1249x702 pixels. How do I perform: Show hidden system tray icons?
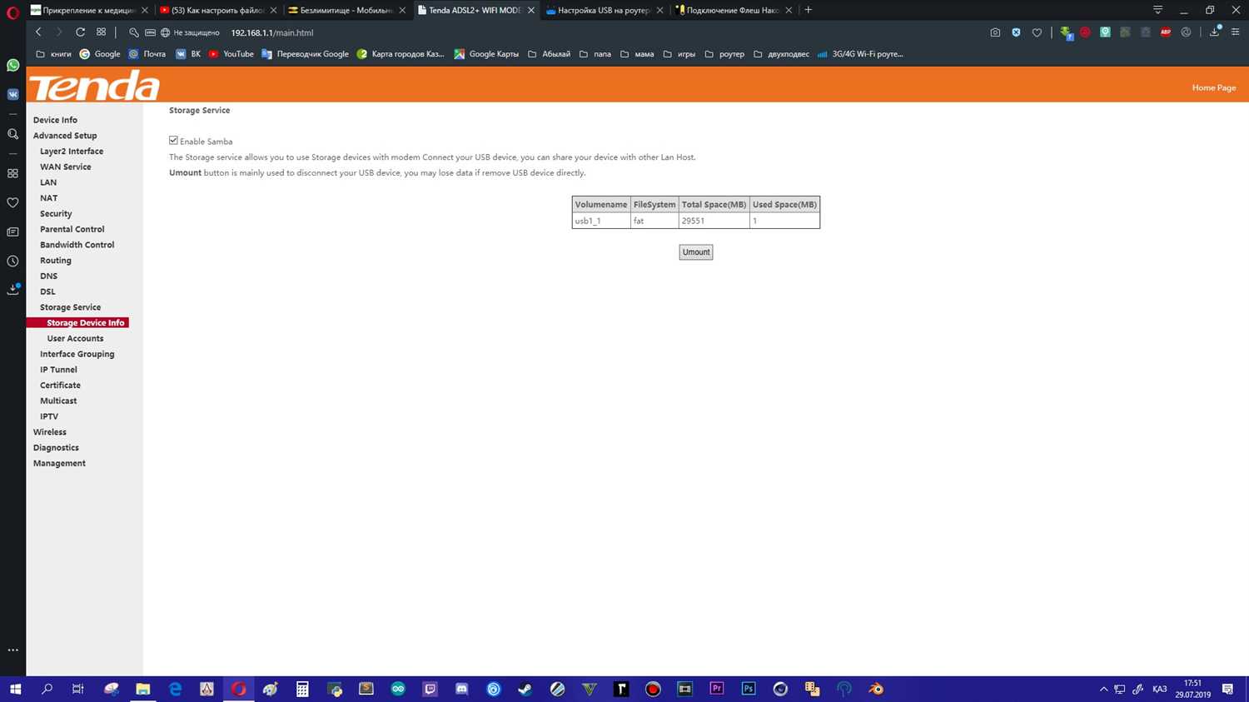click(x=1104, y=689)
